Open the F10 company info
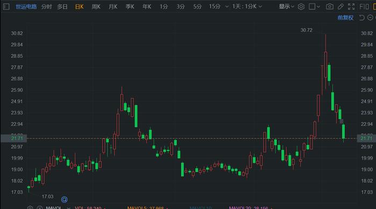Viewport: 376px width, 209px height. pyautogui.click(x=364, y=6)
